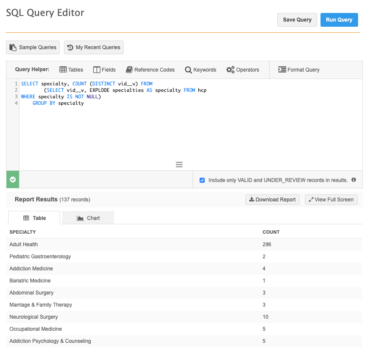
Task: Open the Operators gears helper
Action: coord(242,70)
